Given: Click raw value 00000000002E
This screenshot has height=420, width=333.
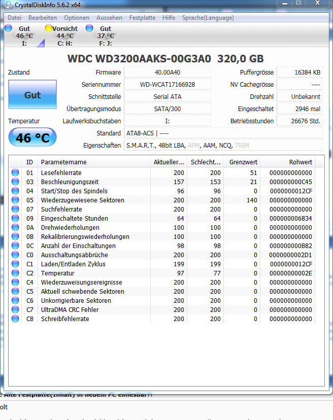Looking at the screenshot, I should [291, 273].
